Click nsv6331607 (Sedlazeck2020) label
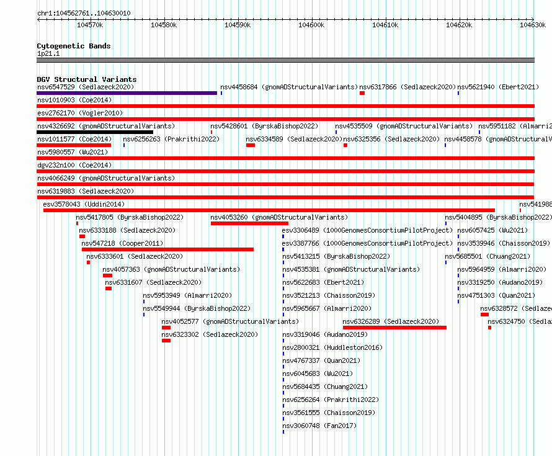Image resolution: width=552 pixels, height=456 pixels. (x=153, y=282)
